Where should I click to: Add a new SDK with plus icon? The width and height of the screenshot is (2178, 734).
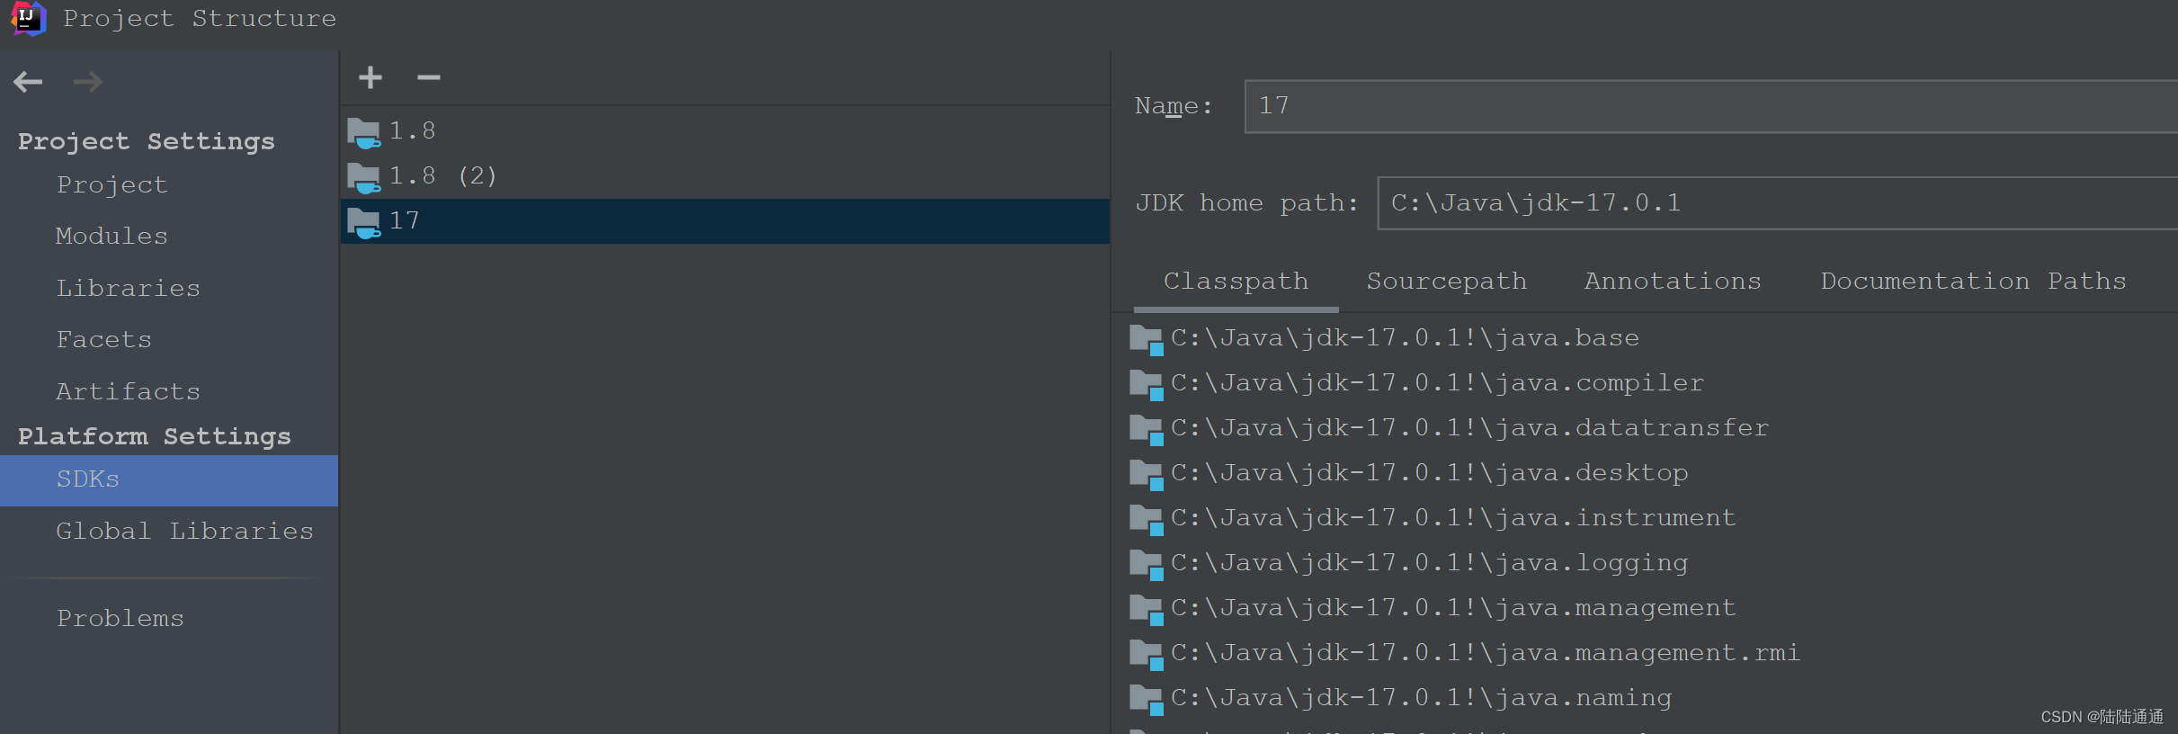[370, 77]
